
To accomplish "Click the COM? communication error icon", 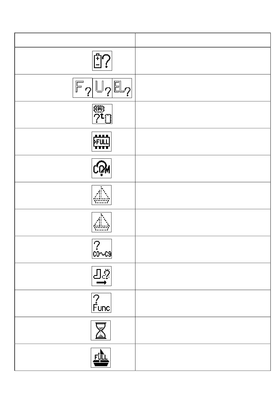I will [x=101, y=168].
